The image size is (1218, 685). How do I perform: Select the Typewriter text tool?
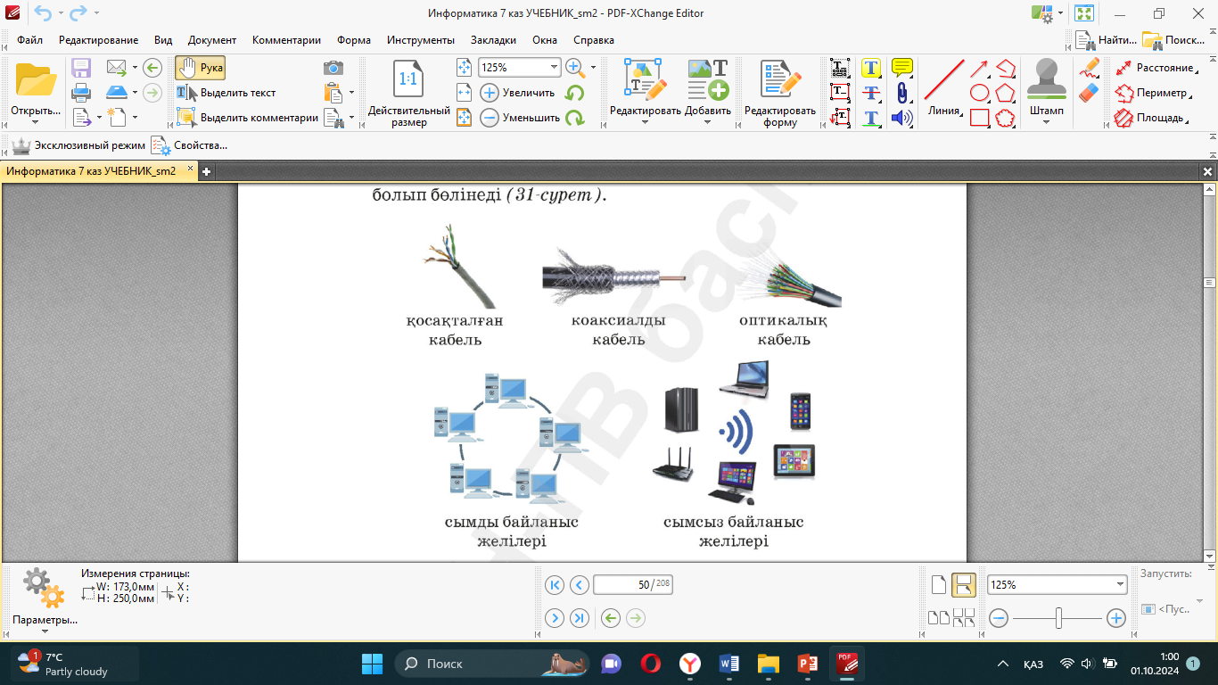coord(840,68)
